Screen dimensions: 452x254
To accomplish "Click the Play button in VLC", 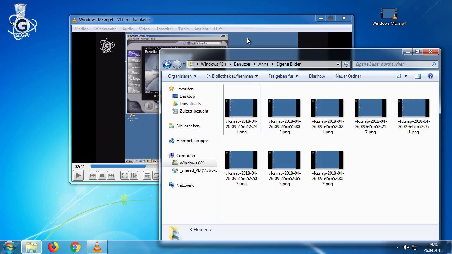I will 78,175.
